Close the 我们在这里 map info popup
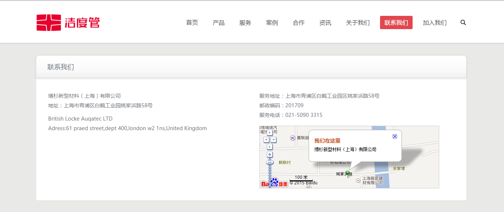This screenshot has width=504, height=212. (x=395, y=136)
